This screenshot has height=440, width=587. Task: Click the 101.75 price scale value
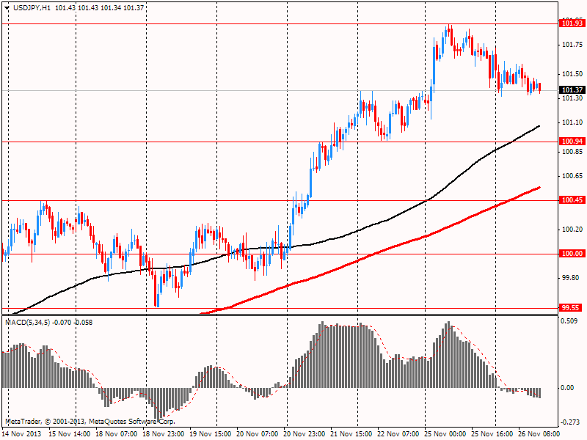click(572, 45)
